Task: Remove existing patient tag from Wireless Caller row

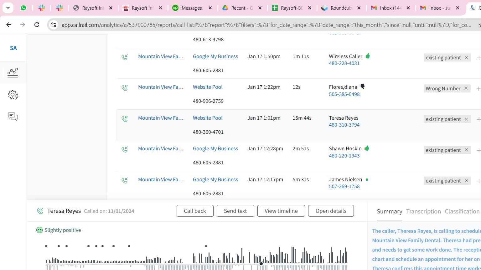Action: tap(466, 57)
